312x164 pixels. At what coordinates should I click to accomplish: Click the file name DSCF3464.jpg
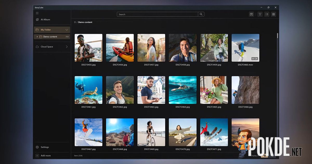pos(183,107)
